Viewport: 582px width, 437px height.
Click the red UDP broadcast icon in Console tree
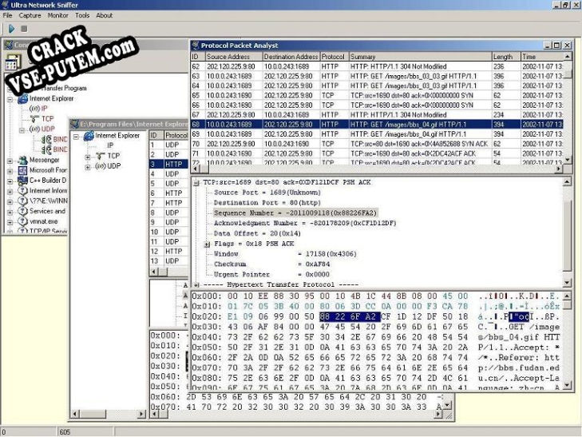pos(34,129)
